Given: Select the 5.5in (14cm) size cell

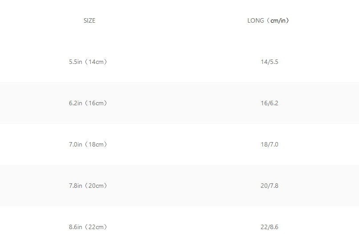Looking at the screenshot, I should (88, 62).
